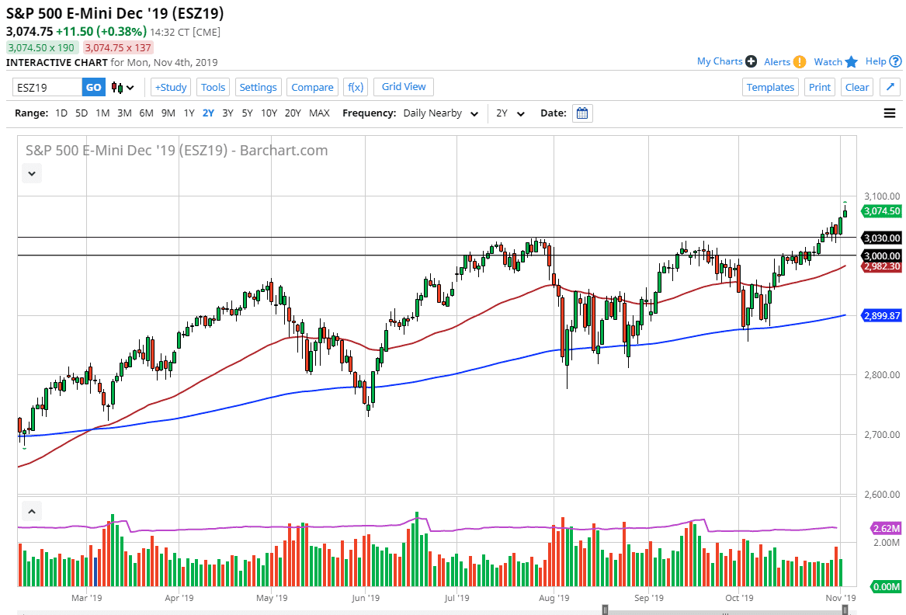
Task: Click the f(x) functions icon
Action: point(356,87)
